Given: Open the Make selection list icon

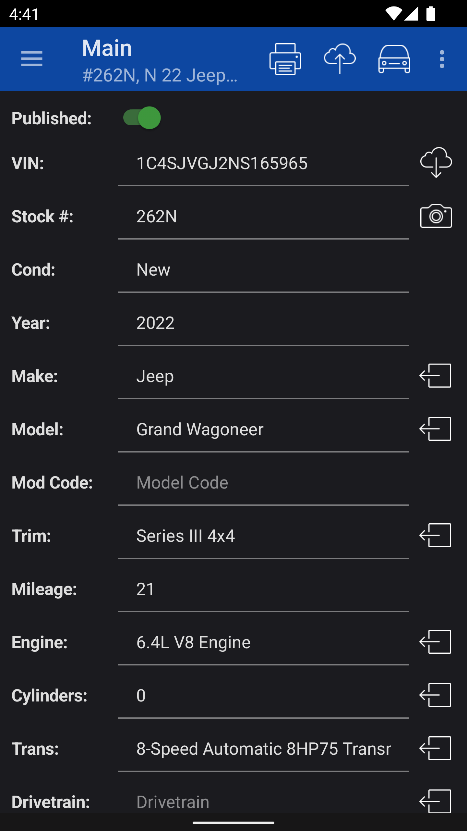Looking at the screenshot, I should coord(435,376).
